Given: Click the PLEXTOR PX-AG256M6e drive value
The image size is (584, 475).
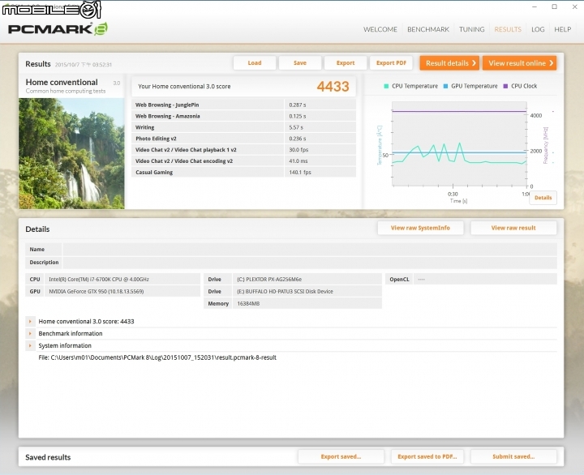Looking at the screenshot, I should [269, 279].
